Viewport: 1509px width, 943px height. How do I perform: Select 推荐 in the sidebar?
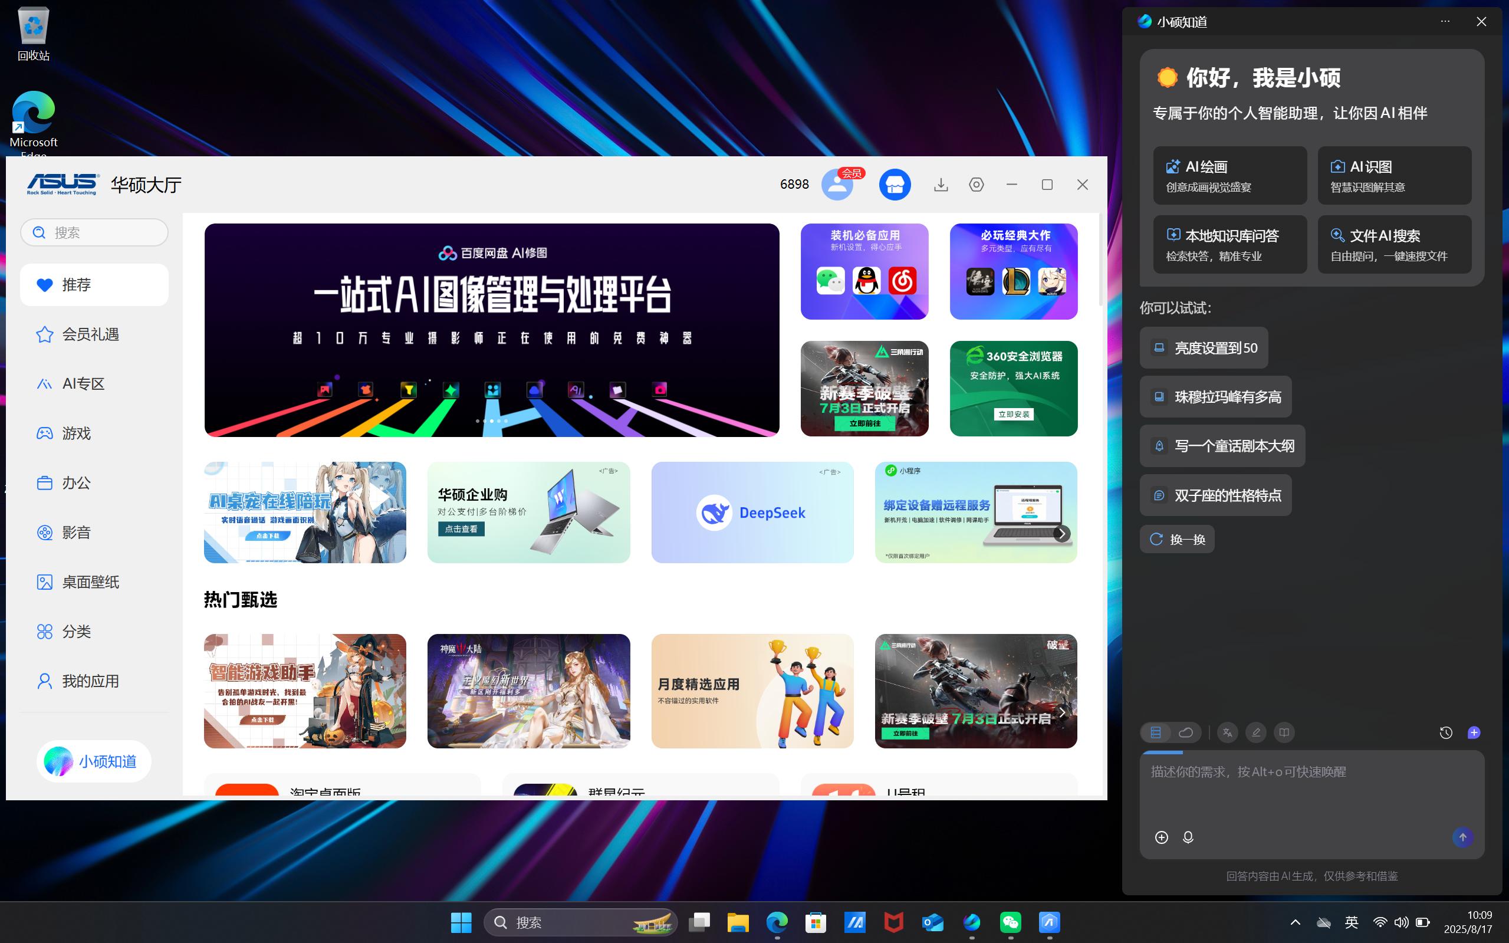pos(94,284)
